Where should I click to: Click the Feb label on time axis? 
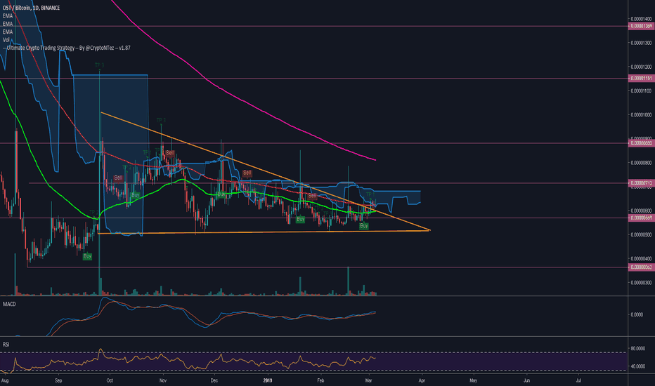point(320,380)
